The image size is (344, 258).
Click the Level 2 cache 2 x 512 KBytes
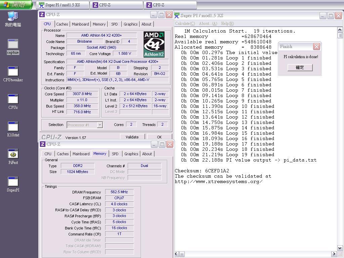[135, 106]
